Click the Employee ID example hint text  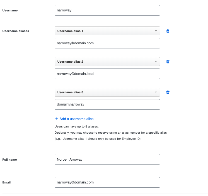pyautogui.click(x=98, y=139)
